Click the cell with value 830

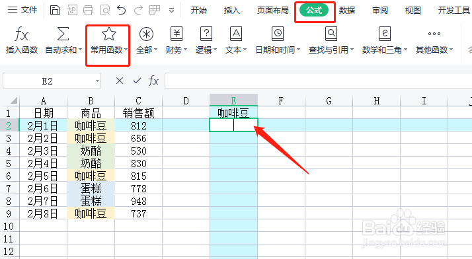tap(138, 163)
